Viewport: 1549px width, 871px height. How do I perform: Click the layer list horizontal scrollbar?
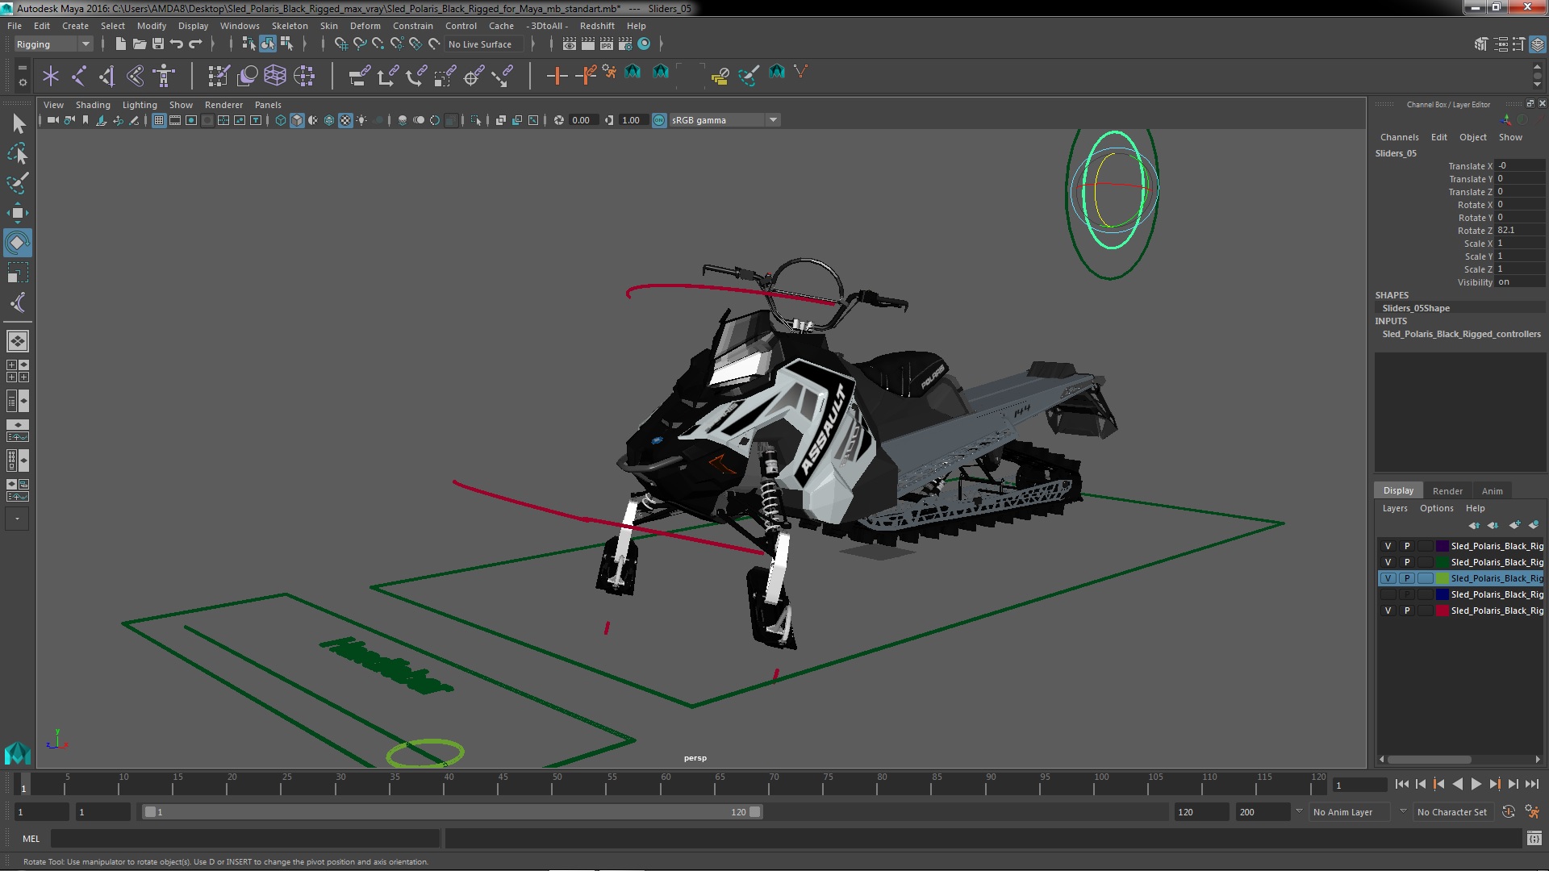tap(1428, 760)
